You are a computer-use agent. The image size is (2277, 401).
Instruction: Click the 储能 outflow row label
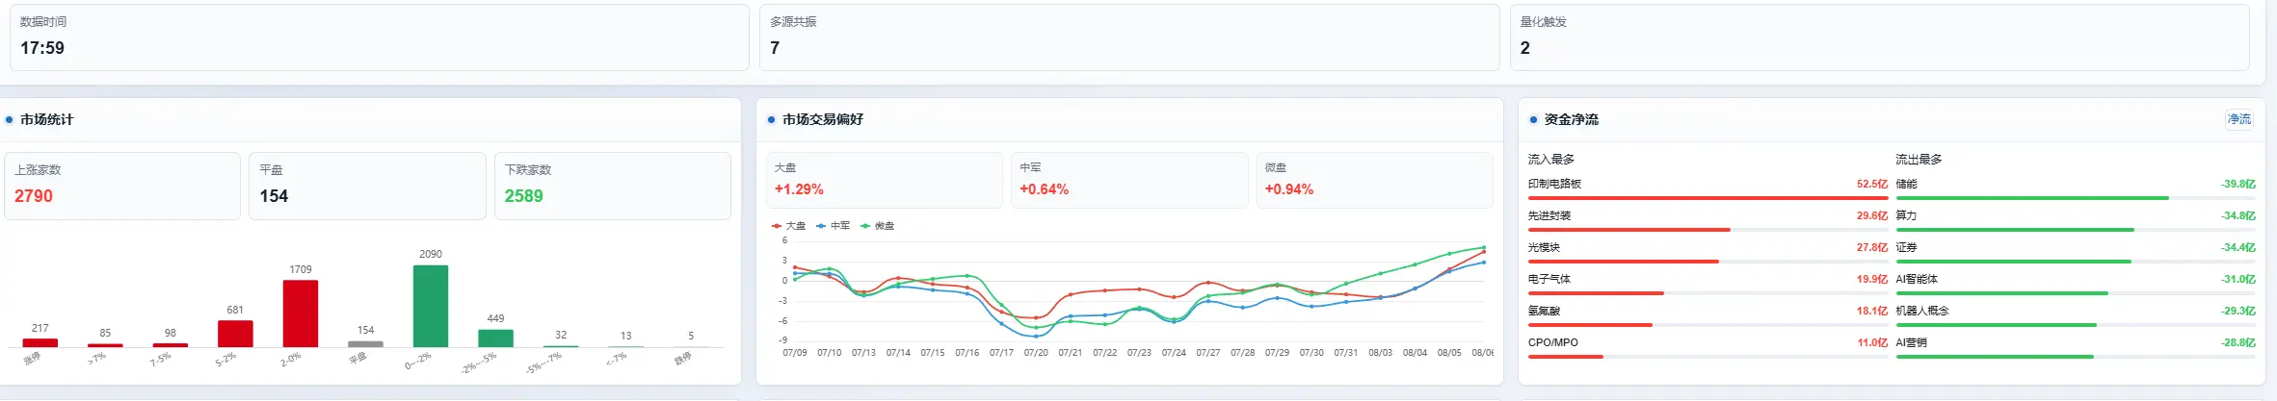coord(1906,184)
